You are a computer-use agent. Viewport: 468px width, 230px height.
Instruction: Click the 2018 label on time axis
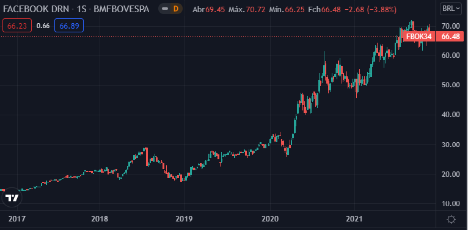[x=100, y=219]
